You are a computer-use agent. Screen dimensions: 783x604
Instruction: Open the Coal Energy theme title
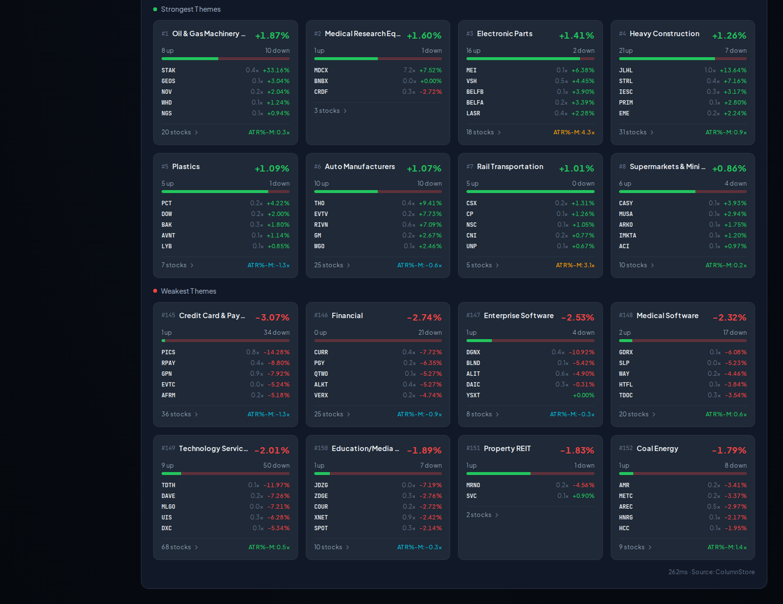tap(657, 449)
